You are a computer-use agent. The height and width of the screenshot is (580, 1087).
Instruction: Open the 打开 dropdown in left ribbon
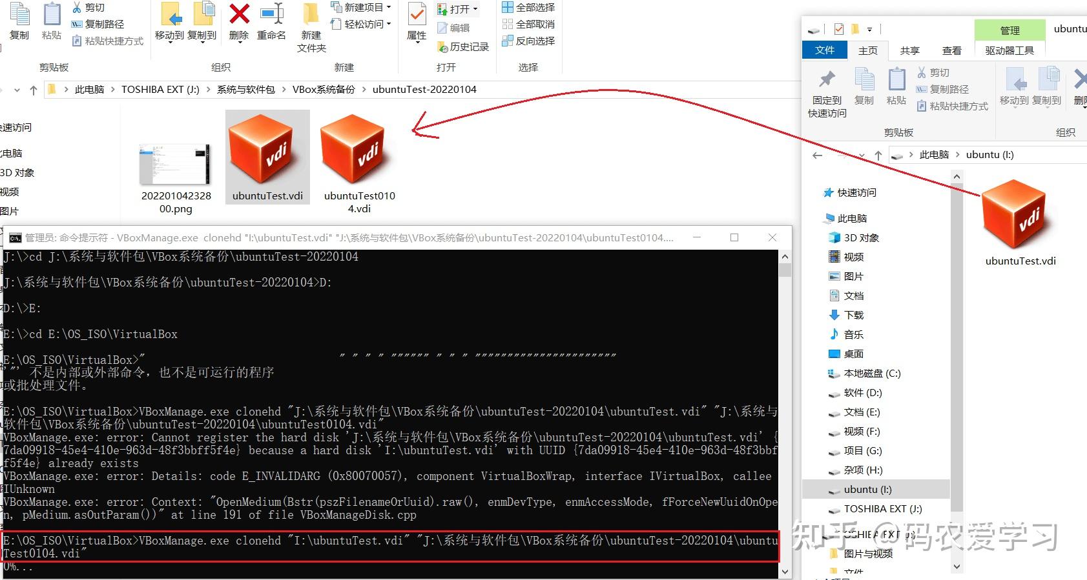[457, 9]
